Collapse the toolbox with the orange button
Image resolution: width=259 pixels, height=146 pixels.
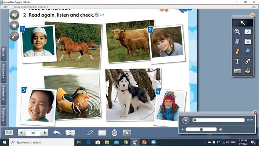(x=252, y=15)
